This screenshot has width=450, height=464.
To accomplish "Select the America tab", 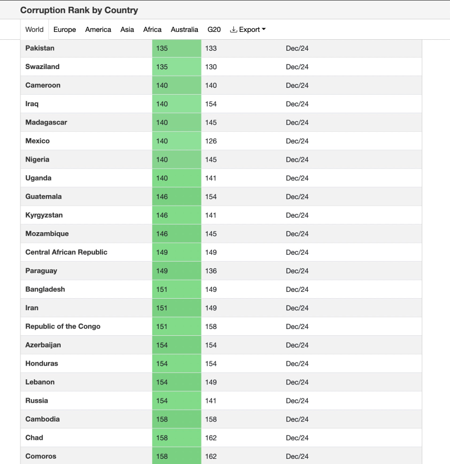I will 98,29.
